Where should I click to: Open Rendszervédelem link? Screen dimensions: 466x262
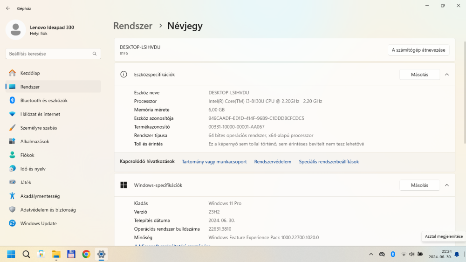coord(273,162)
